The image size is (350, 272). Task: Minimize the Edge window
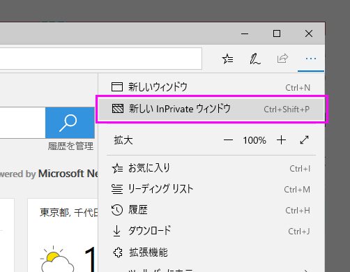[x=245, y=33]
